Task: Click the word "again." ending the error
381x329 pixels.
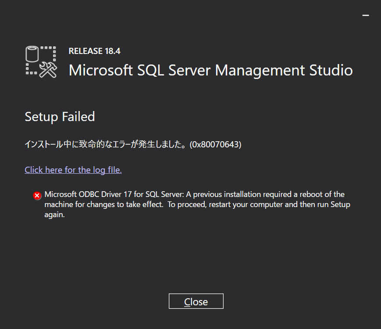Action: [55, 215]
